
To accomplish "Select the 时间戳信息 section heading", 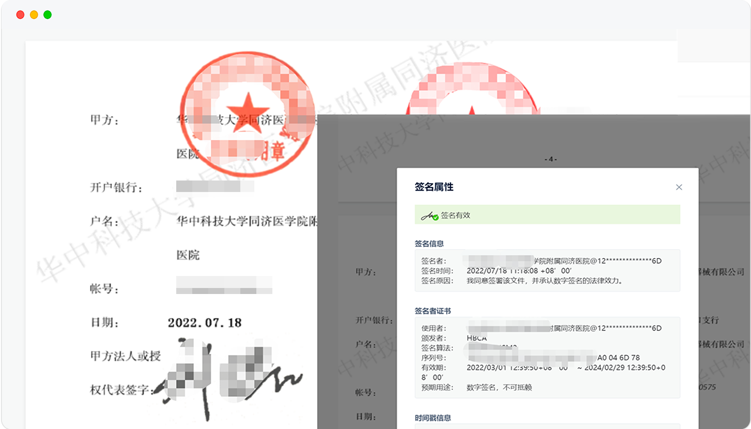I will pyautogui.click(x=433, y=418).
